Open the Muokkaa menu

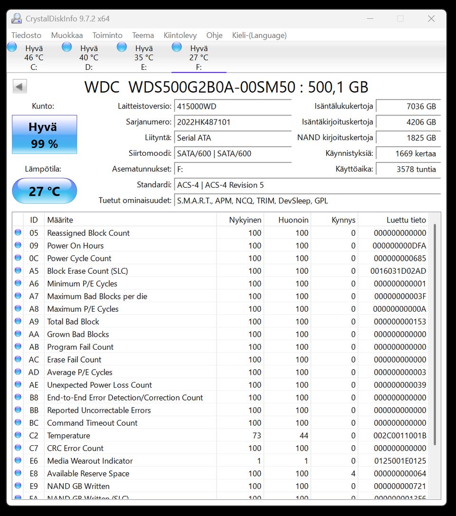[x=67, y=35]
